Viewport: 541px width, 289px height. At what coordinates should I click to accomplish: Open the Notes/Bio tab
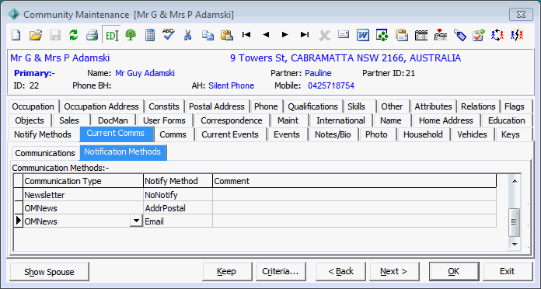coord(333,134)
